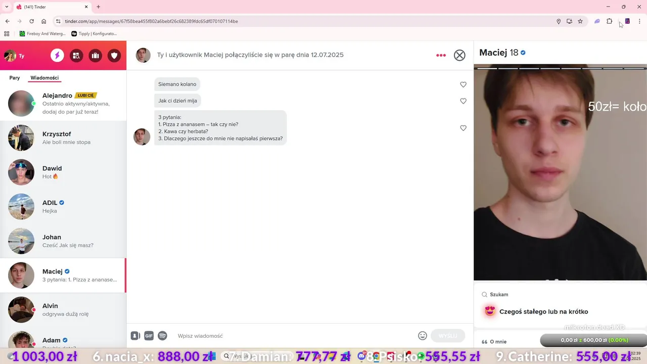Viewport: 647px width, 364px height.
Task: Open the chat with Krzysztof
Action: [x=63, y=138]
